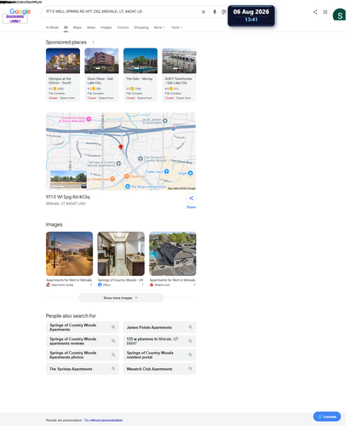Select Jacob Jensen & Associates map marker
The image size is (350, 426).
(165, 121)
